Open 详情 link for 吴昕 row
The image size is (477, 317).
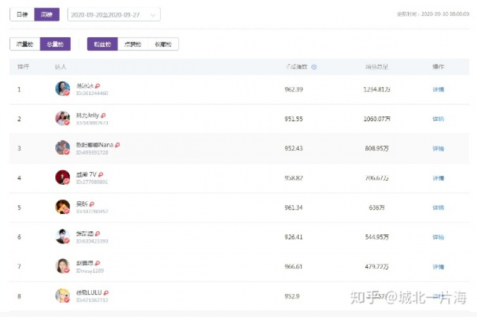[438, 208]
